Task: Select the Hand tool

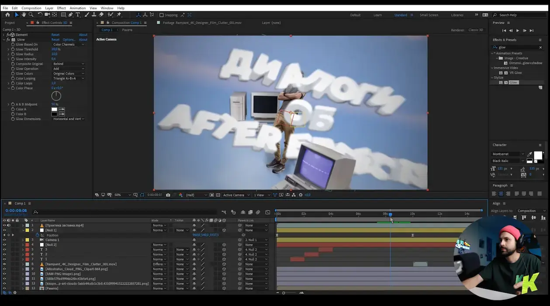Action: point(24,15)
